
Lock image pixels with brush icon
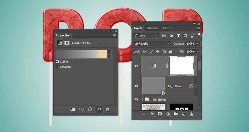pos(151,52)
